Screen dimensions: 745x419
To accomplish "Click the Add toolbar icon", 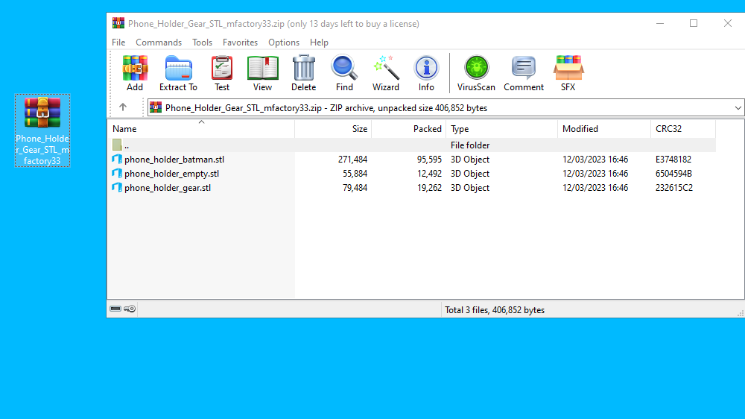I will (135, 73).
